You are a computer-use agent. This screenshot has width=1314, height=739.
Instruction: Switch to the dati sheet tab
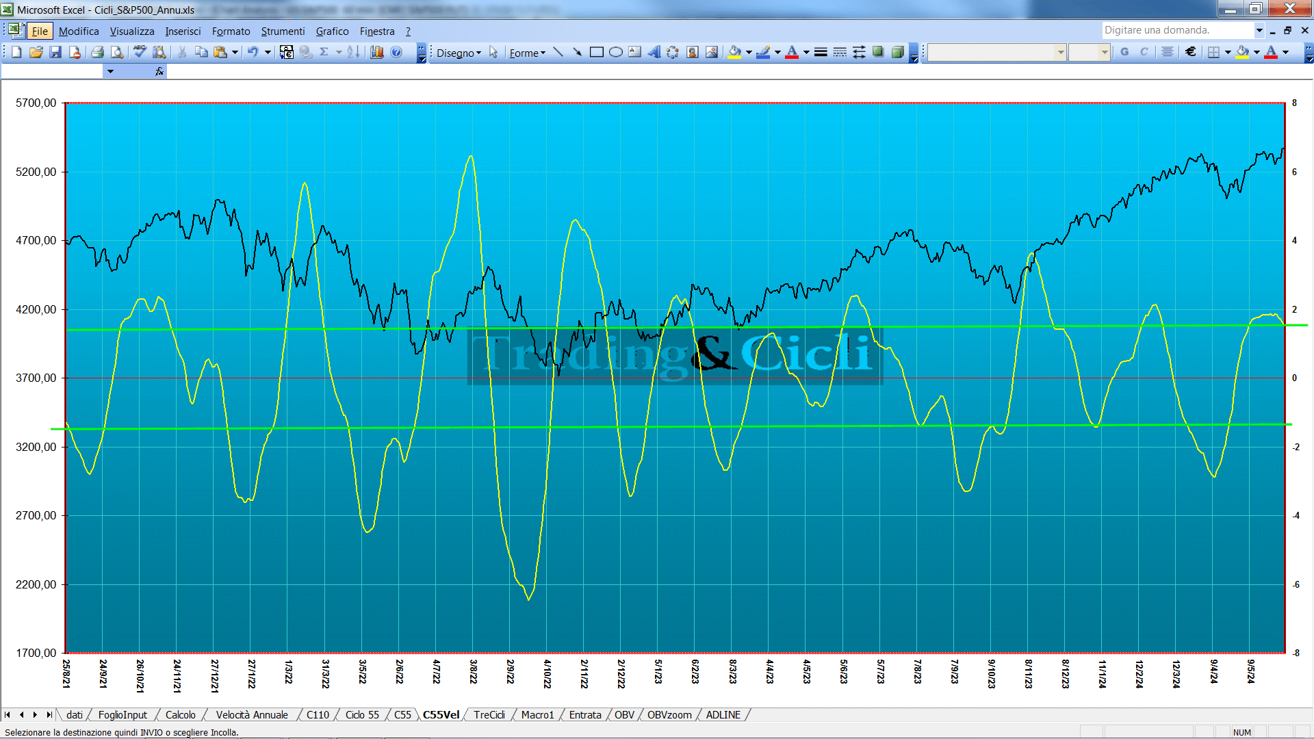click(x=75, y=714)
